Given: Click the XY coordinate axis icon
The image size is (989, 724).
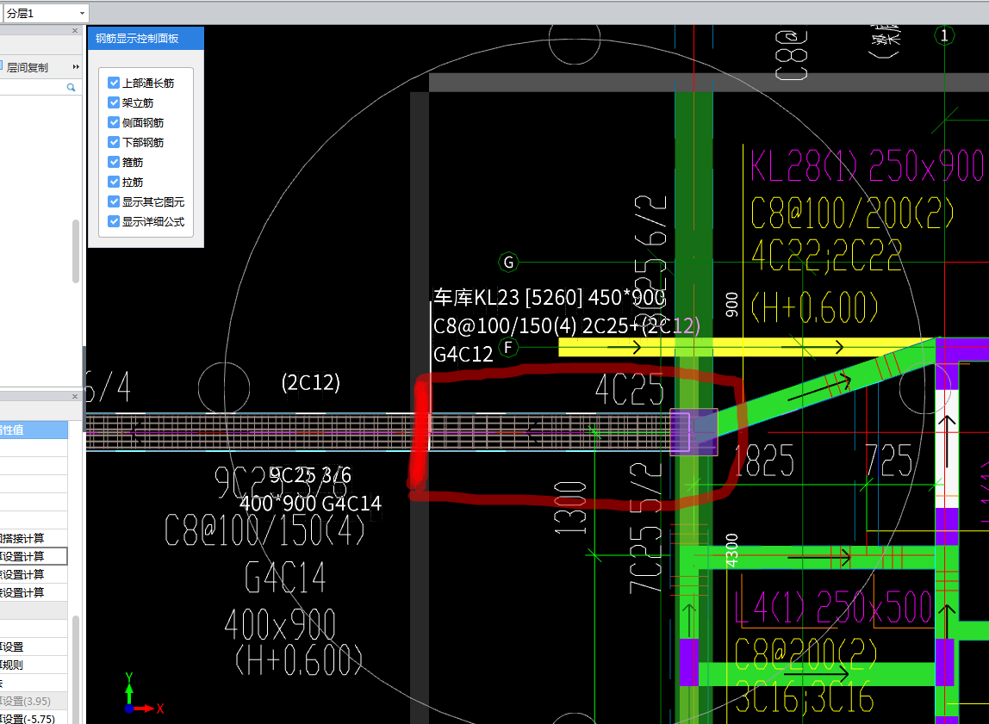Looking at the screenshot, I should (144, 693).
